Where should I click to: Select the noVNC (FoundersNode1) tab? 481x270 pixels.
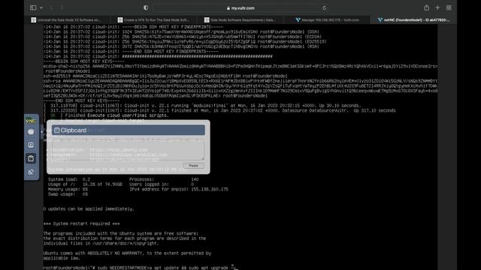[x=413, y=20]
